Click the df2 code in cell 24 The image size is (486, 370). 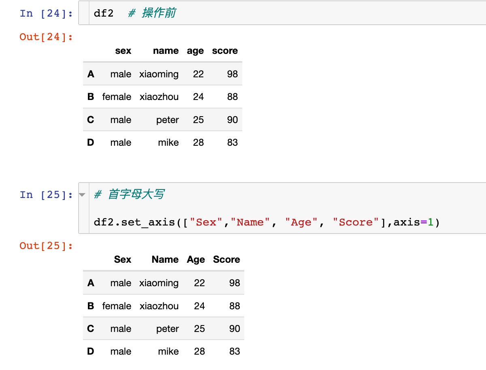tap(104, 13)
